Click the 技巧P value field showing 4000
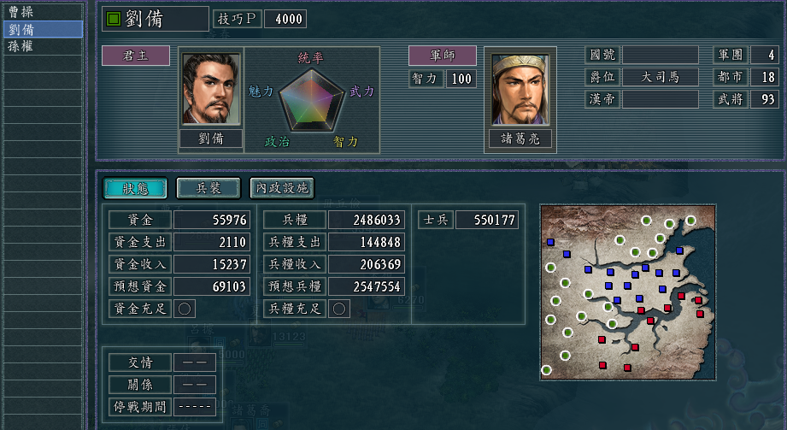787x430 pixels. (285, 19)
